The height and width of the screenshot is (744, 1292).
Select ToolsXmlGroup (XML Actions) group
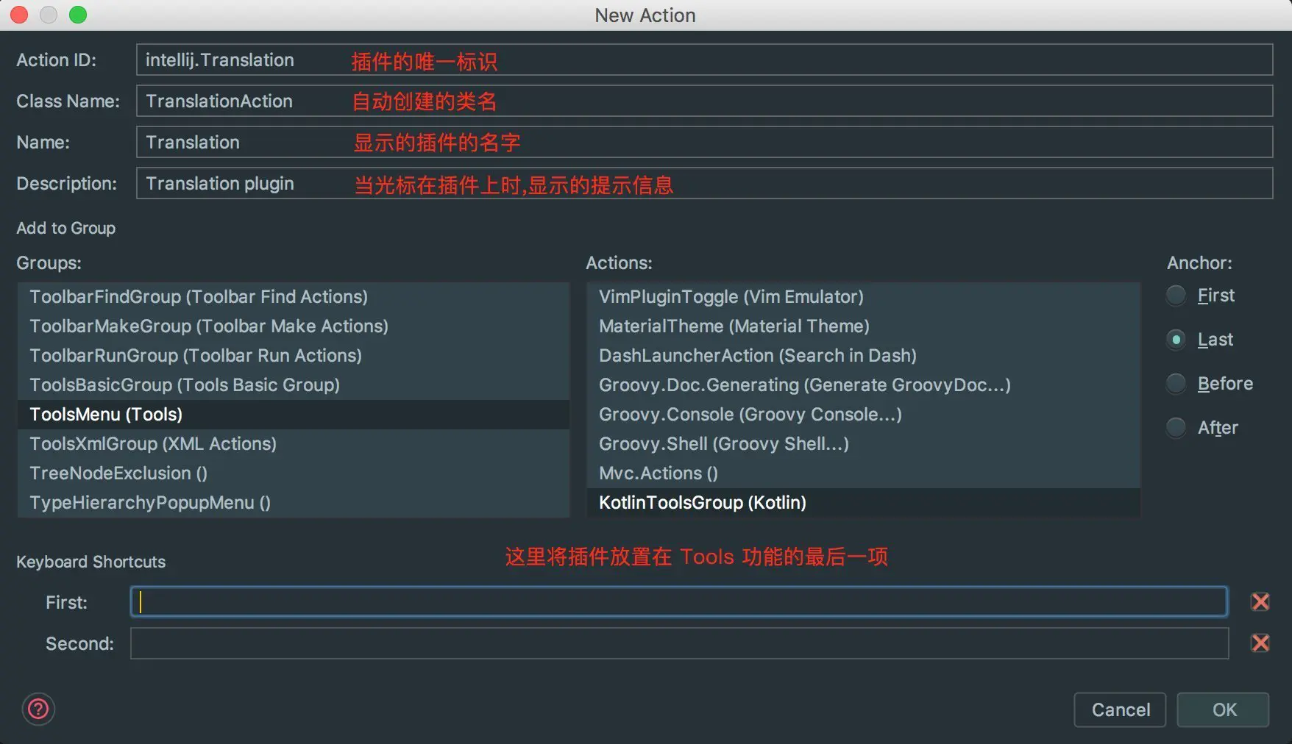click(153, 444)
